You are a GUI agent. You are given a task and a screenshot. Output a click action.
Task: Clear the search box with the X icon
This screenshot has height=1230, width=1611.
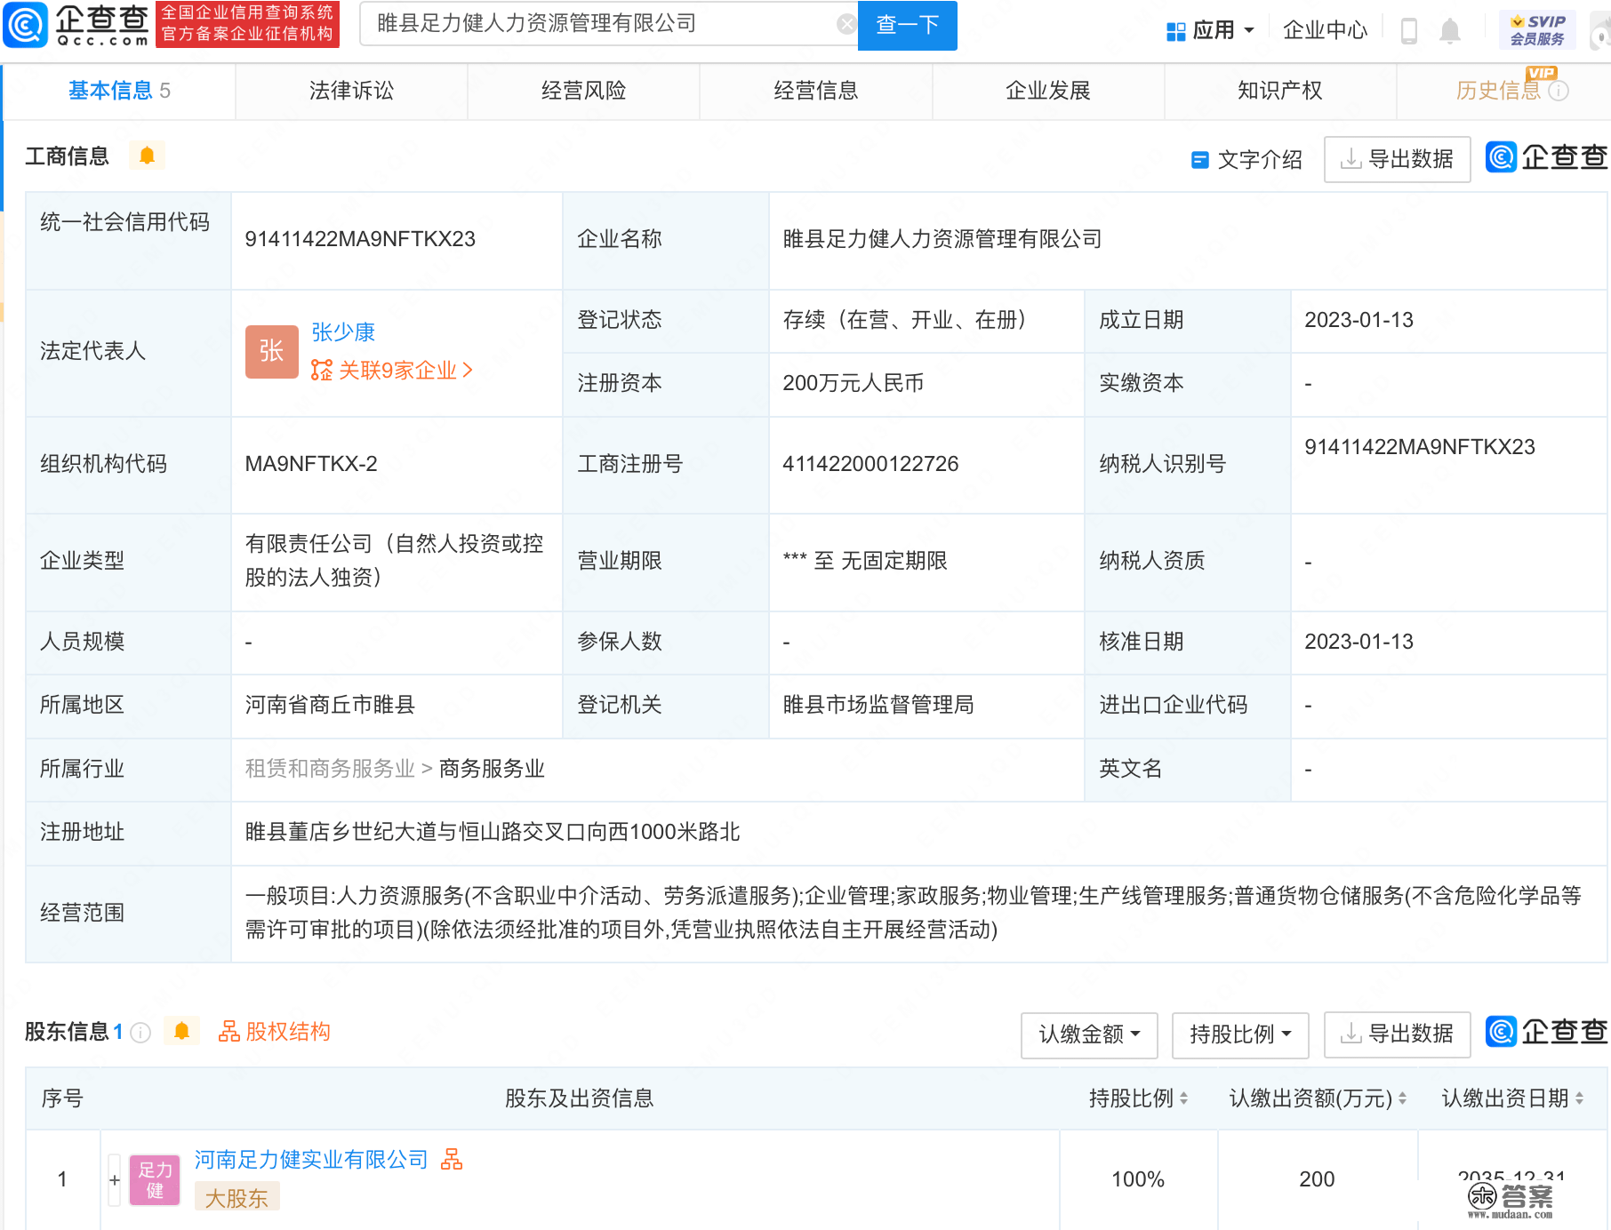point(846,24)
